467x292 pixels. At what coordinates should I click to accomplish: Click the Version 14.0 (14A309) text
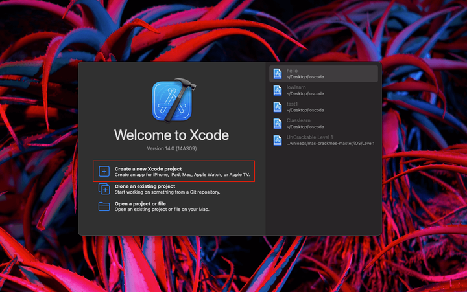(x=171, y=148)
